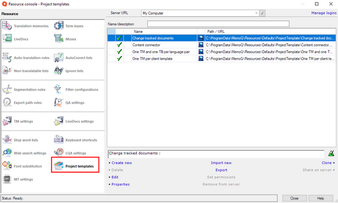Viewport: 338px width, 203px height.
Task: Open Auto-translation rules icon
Action: tap(7, 57)
